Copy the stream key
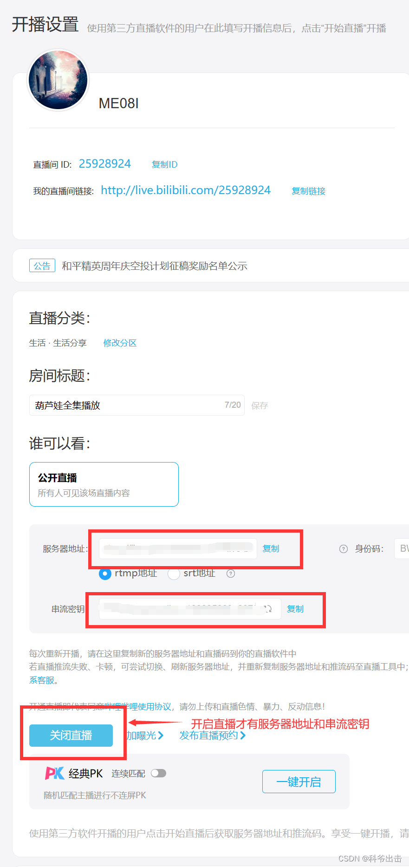The image size is (409, 867). pyautogui.click(x=295, y=609)
